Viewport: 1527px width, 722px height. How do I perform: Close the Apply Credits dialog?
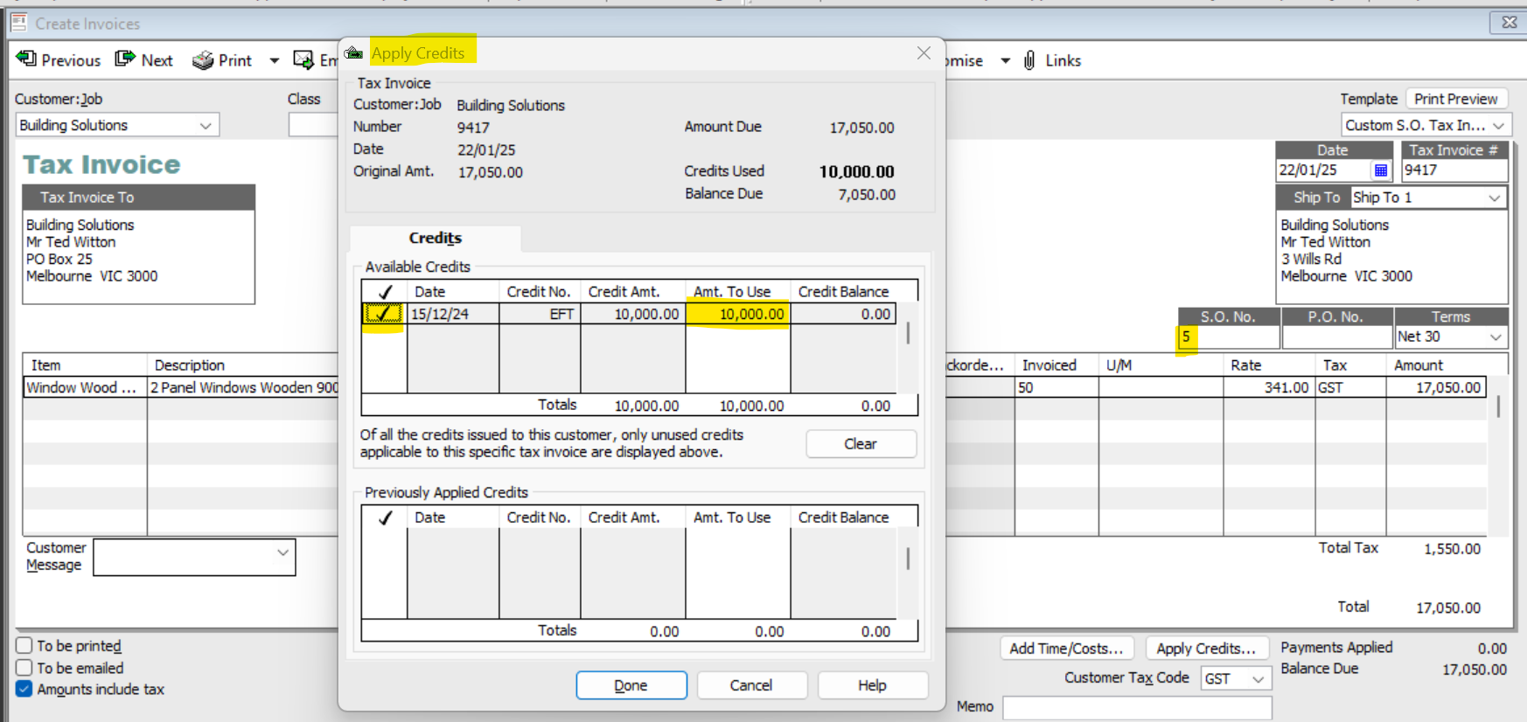[x=924, y=53]
